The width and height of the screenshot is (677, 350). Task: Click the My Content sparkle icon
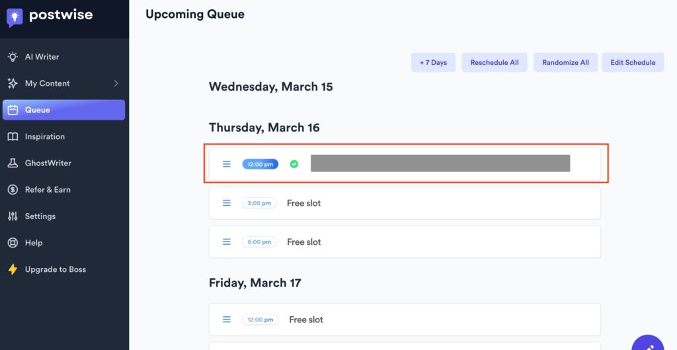click(13, 83)
